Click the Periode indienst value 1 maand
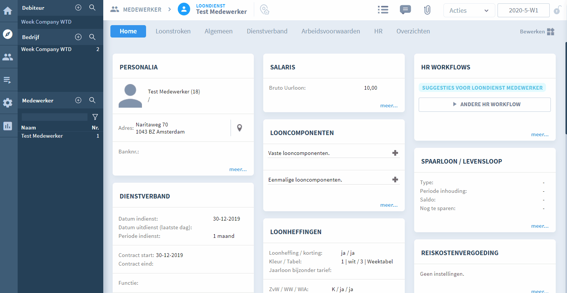Viewport: 567px width, 293px height. 224,236
